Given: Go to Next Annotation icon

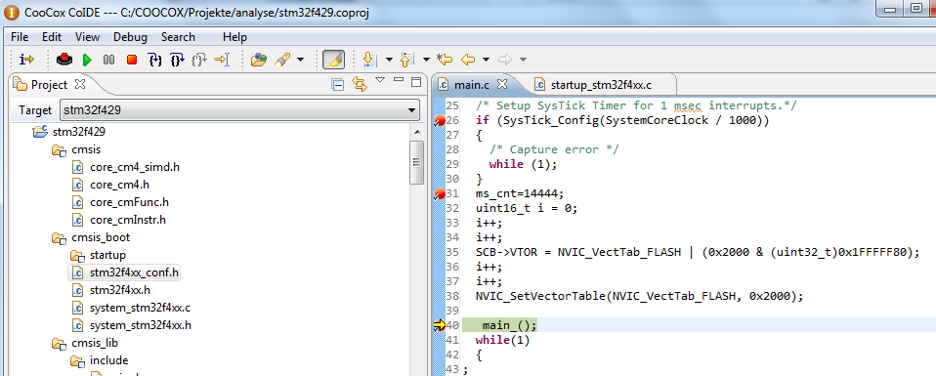Looking at the screenshot, I should [x=370, y=60].
